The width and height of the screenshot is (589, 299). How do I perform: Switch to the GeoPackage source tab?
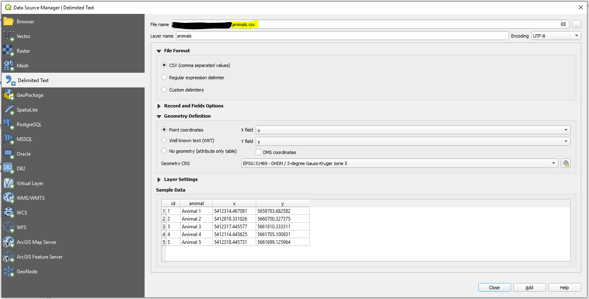point(73,95)
